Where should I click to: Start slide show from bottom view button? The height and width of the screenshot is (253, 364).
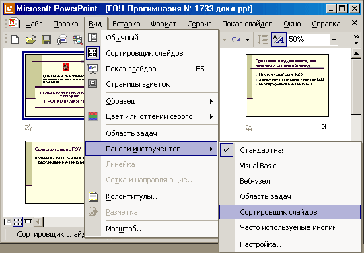click(28, 222)
